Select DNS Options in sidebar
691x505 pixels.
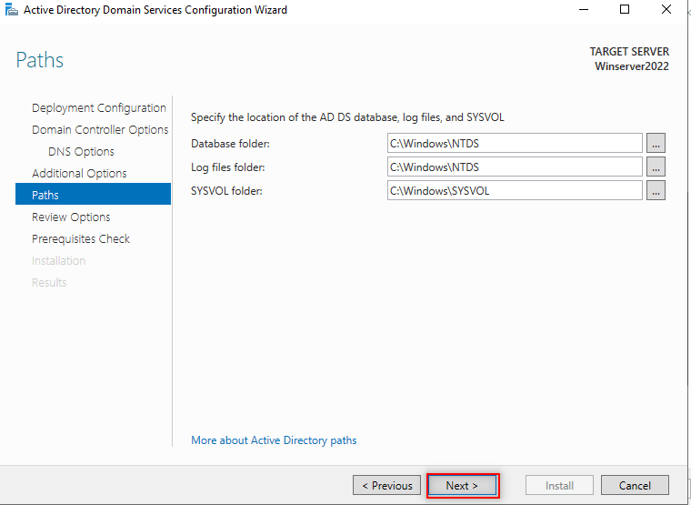[81, 151]
